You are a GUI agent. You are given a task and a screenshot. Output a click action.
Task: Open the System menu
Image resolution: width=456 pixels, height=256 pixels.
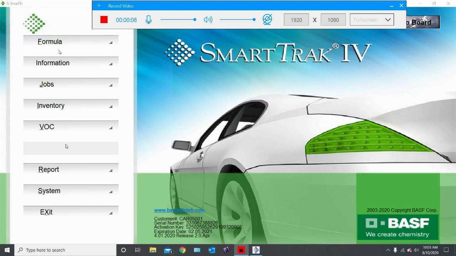pos(71,191)
